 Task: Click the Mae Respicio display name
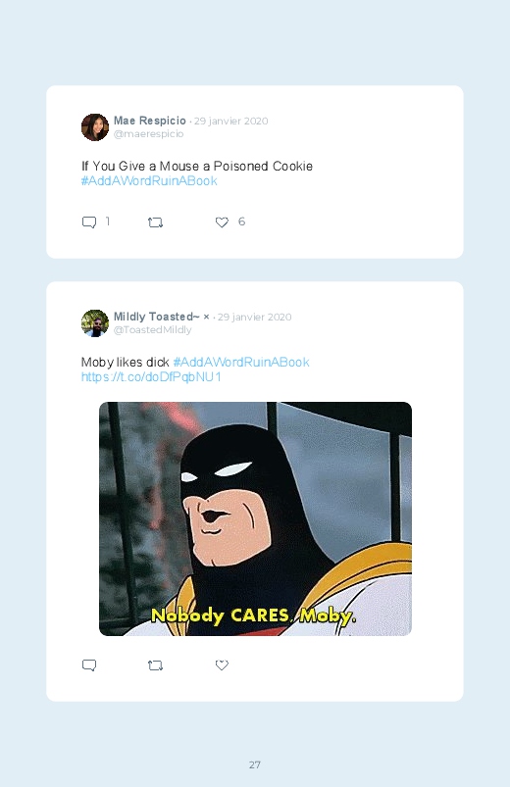(x=150, y=121)
